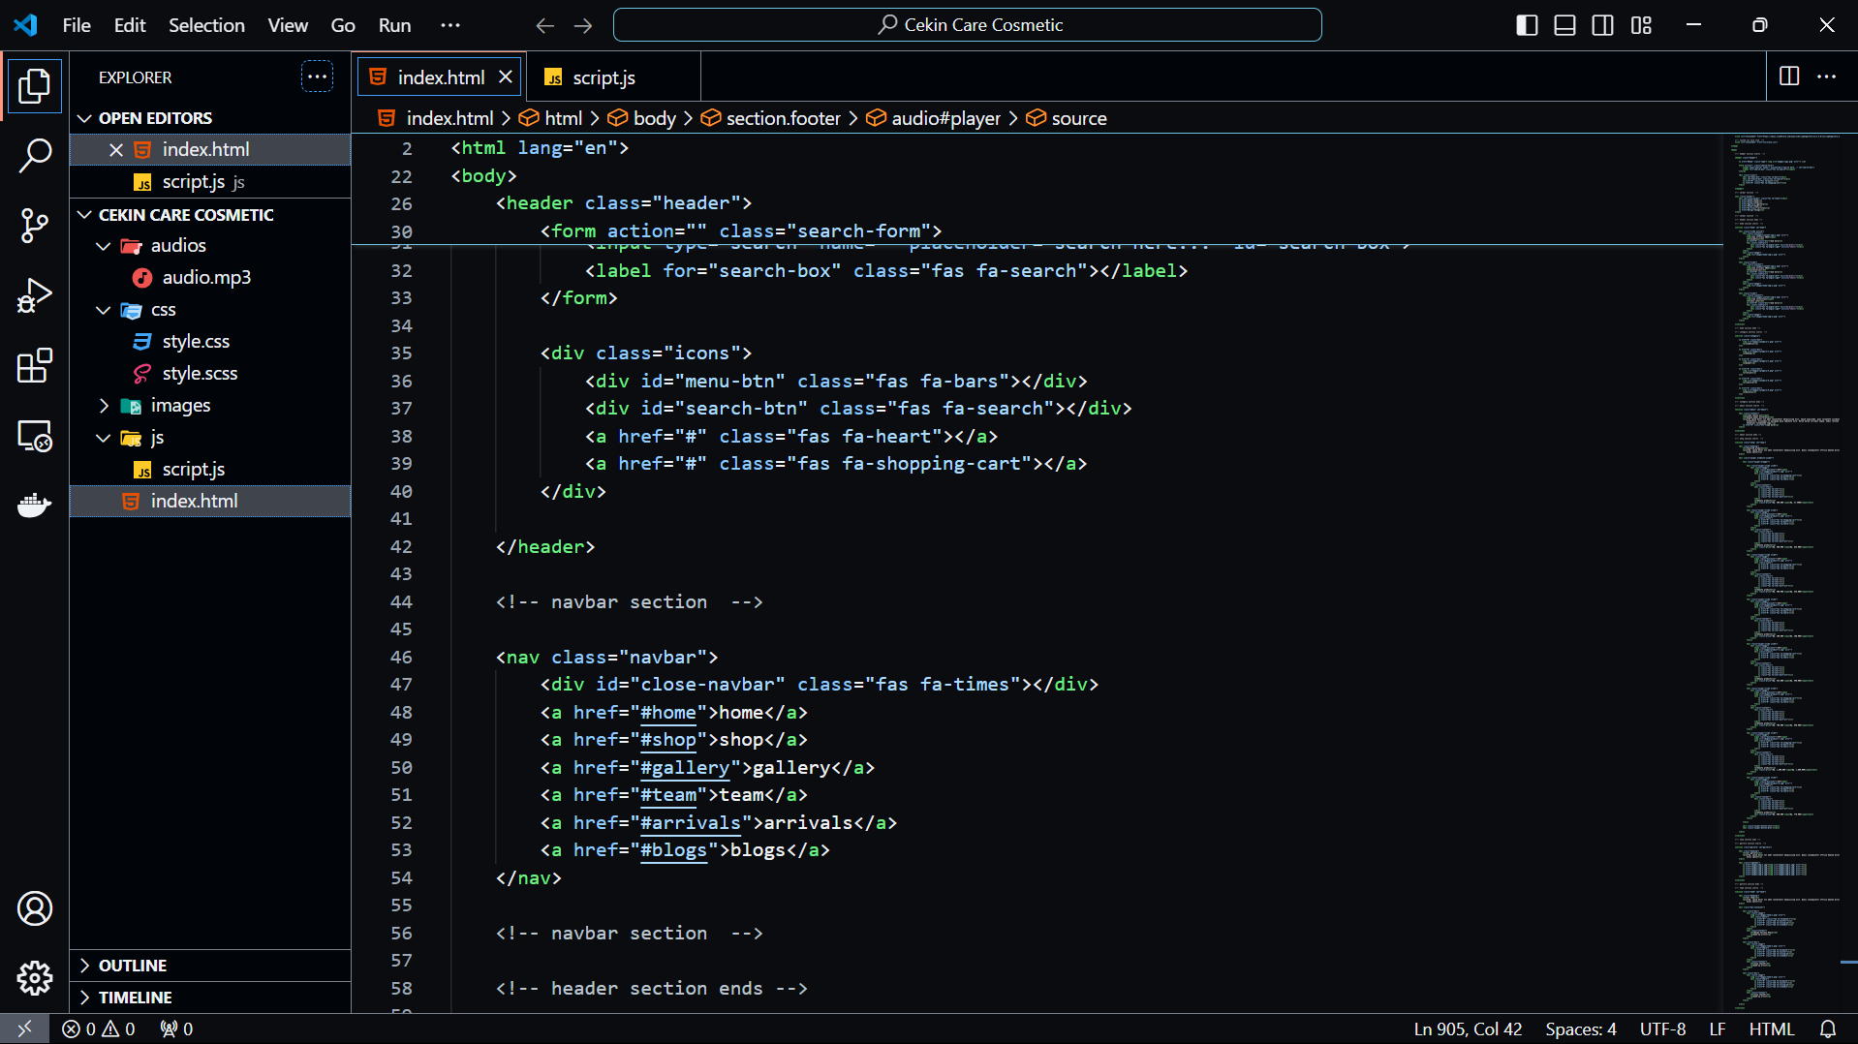Open editor More Actions ellipsis

coord(1826,77)
